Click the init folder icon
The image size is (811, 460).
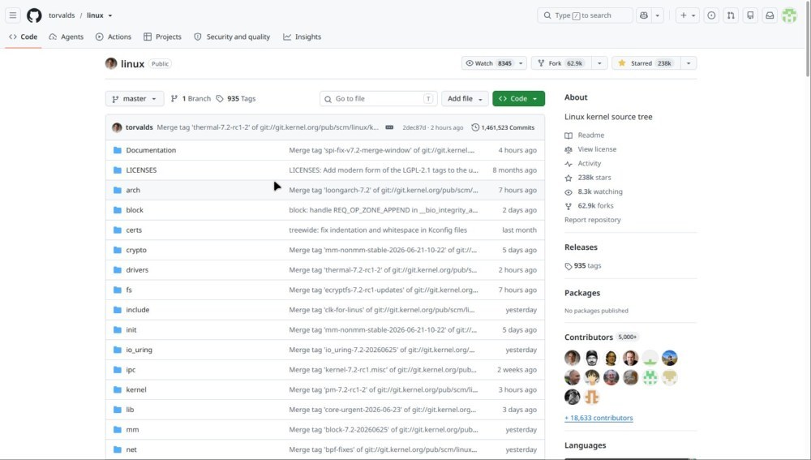pyautogui.click(x=118, y=329)
